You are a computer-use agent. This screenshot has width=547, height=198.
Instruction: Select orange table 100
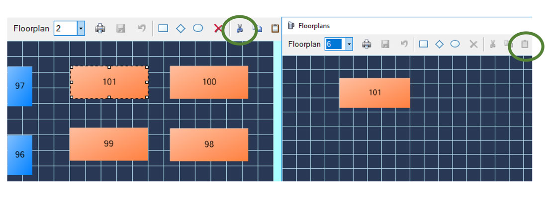pyautogui.click(x=209, y=82)
